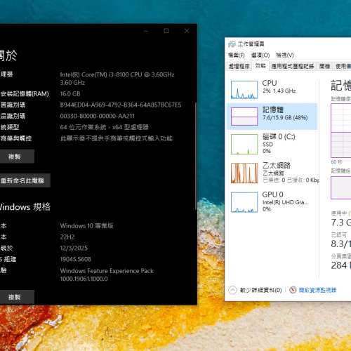Maximize the About settings window

click(x=166, y=31)
